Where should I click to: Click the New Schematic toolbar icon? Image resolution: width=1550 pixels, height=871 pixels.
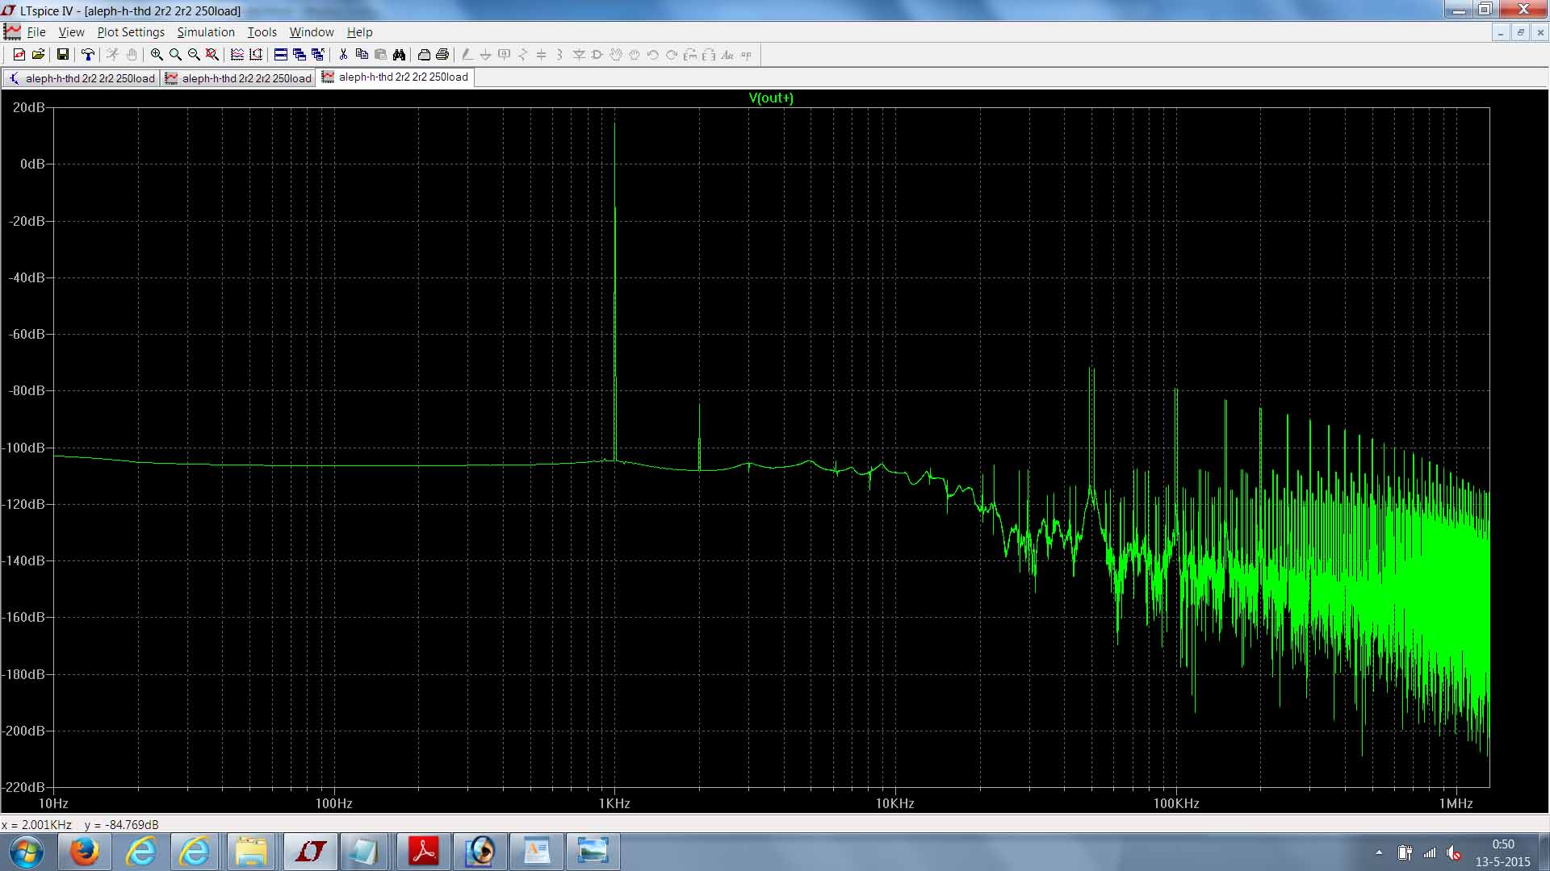(19, 55)
